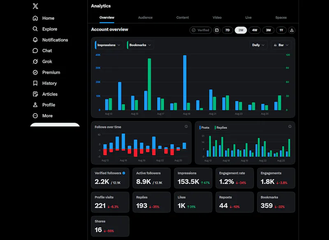Image resolution: width=329 pixels, height=240 pixels.
Task: Click the X logo icon
Action: 35,6
